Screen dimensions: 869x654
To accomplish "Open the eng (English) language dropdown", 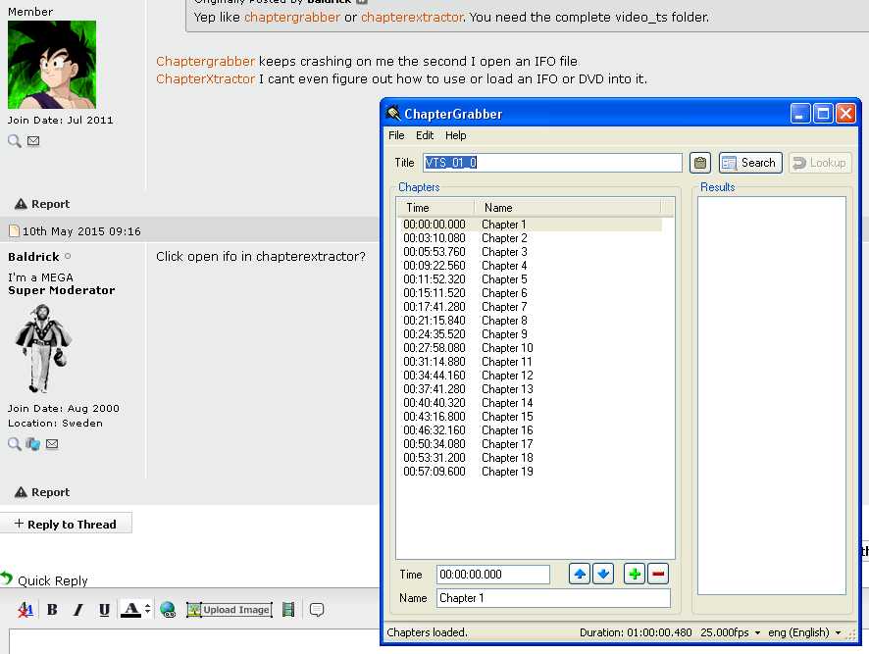I will click(804, 632).
